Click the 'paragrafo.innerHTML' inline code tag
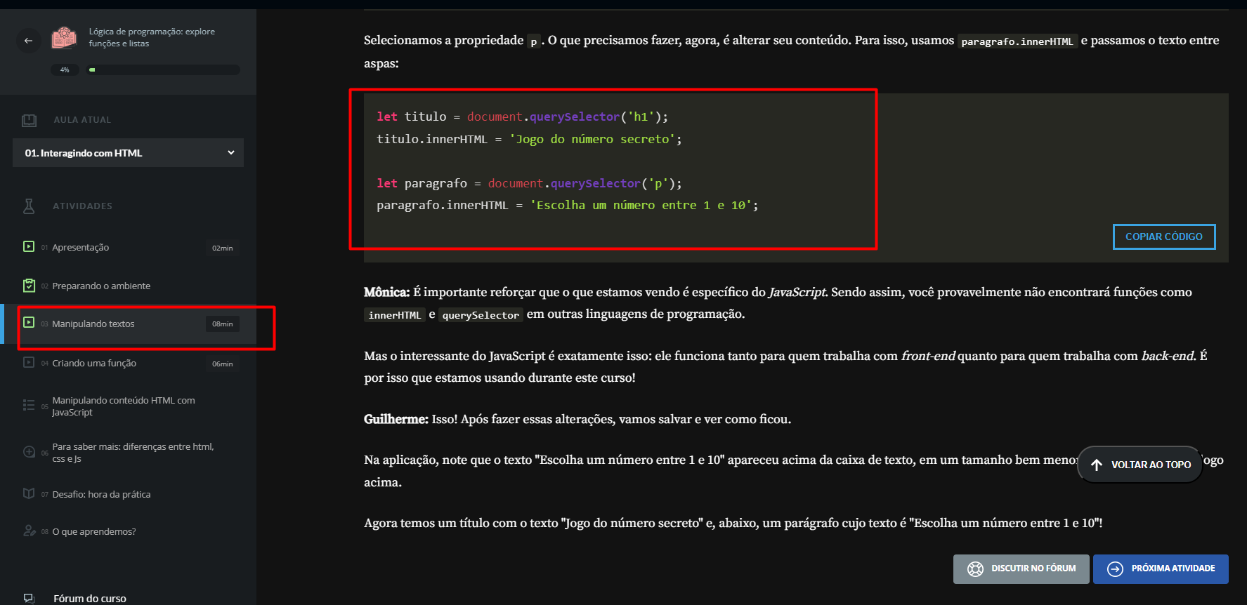 1017,41
